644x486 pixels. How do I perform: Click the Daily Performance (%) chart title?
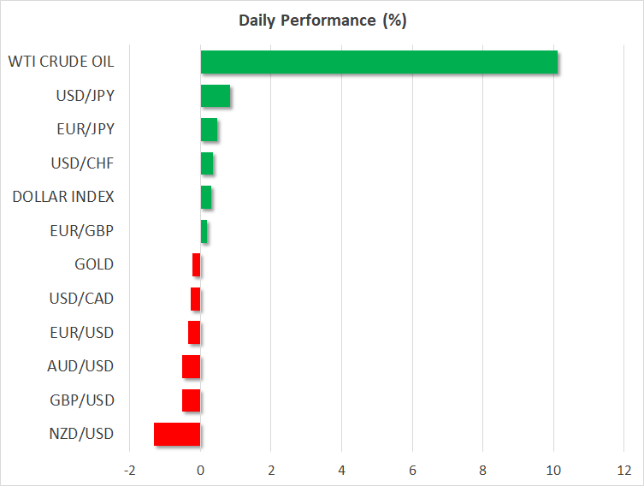pos(322,21)
